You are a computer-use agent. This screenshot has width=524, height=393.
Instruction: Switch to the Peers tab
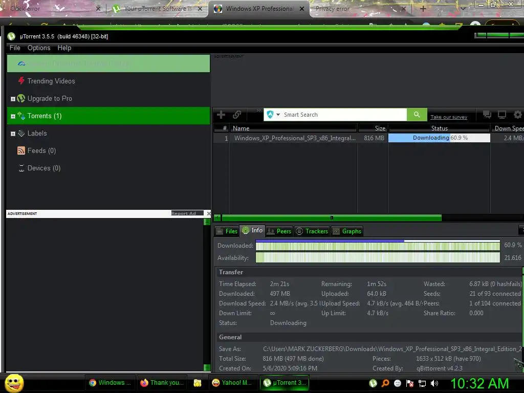click(x=279, y=231)
